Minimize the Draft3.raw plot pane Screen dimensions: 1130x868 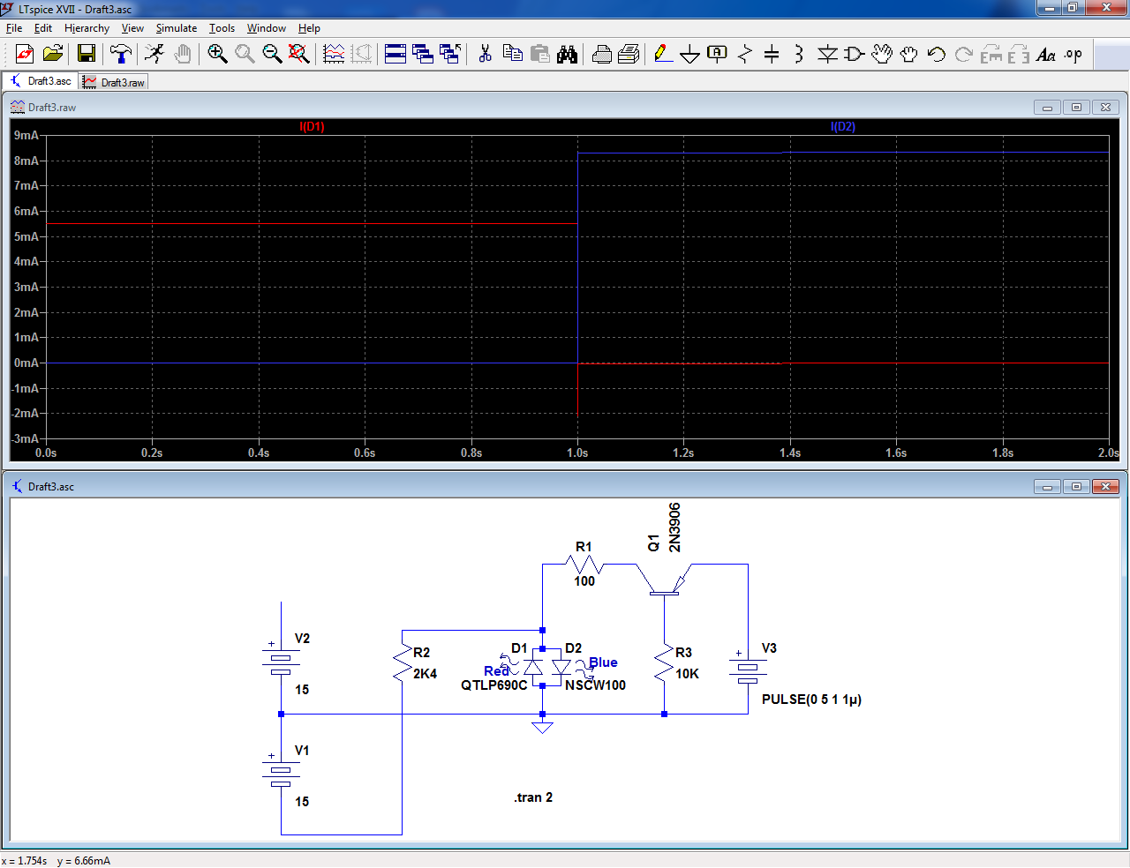(x=1047, y=108)
